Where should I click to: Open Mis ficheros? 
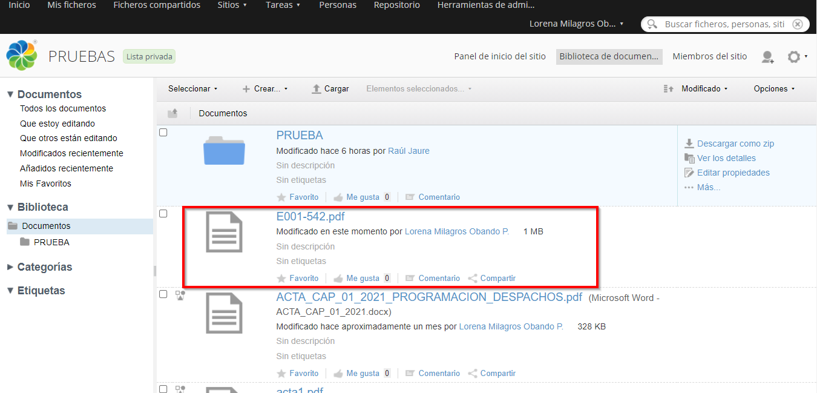click(71, 5)
